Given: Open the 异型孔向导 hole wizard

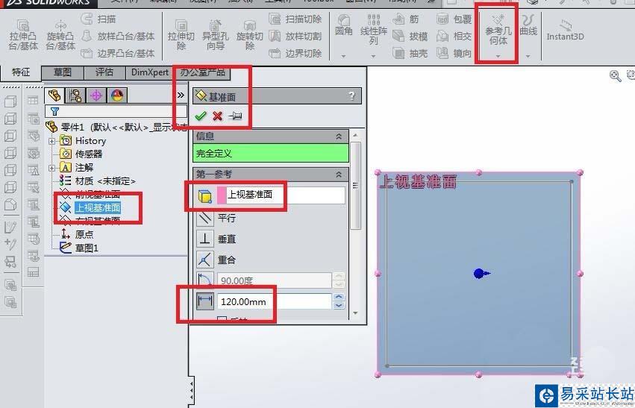Looking at the screenshot, I should 216,35.
